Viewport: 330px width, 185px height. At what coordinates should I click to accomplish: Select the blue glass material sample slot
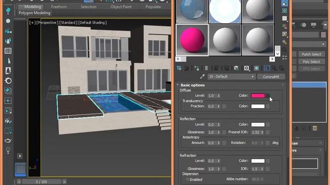[192, 11]
